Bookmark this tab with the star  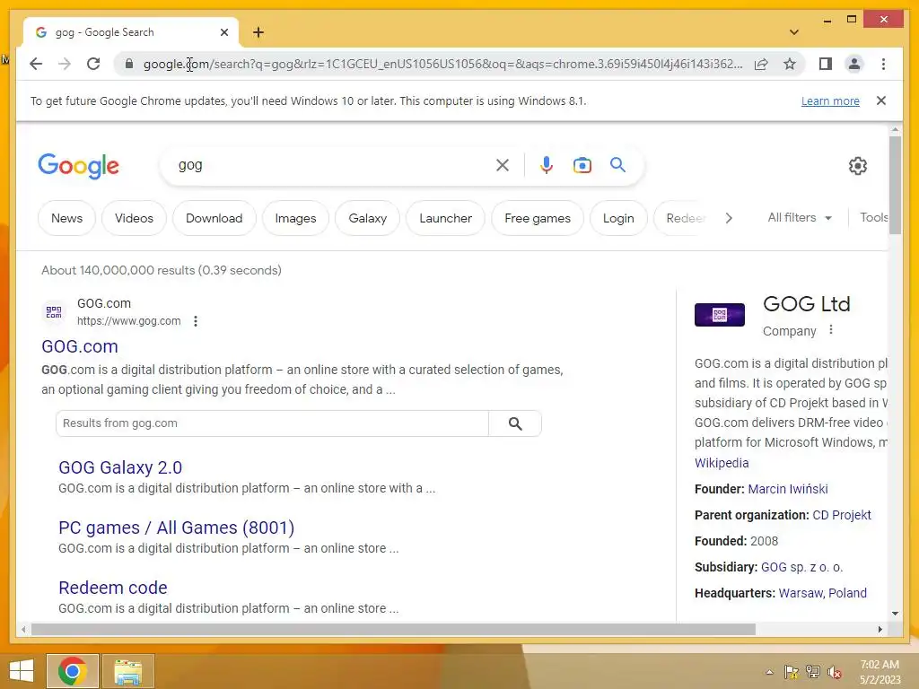790,64
